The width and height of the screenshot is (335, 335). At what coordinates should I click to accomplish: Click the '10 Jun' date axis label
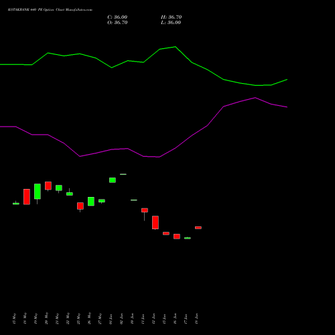coord(132,319)
